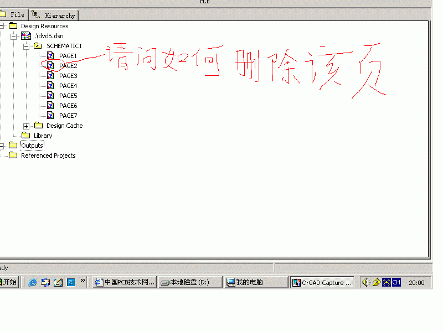Click the 20:00 system clock
Viewport: 443px width, 332px height.
tap(416, 283)
